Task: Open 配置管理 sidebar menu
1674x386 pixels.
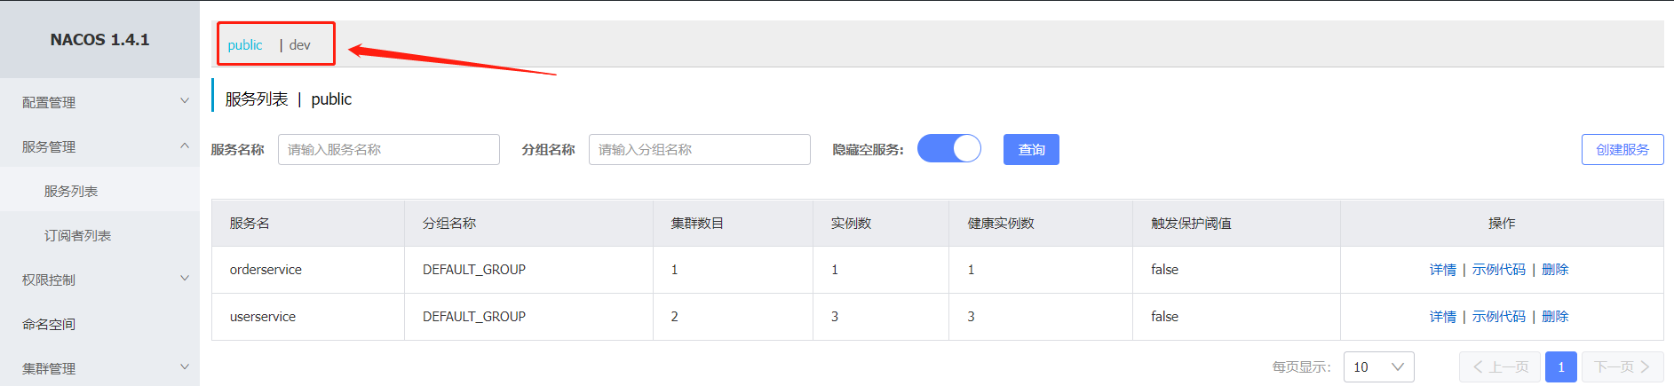Action: point(49,102)
